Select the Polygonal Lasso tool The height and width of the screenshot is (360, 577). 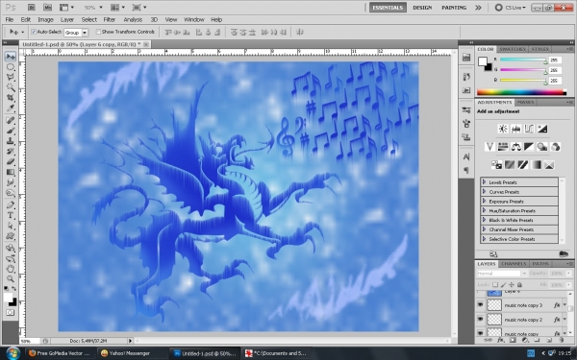11,77
